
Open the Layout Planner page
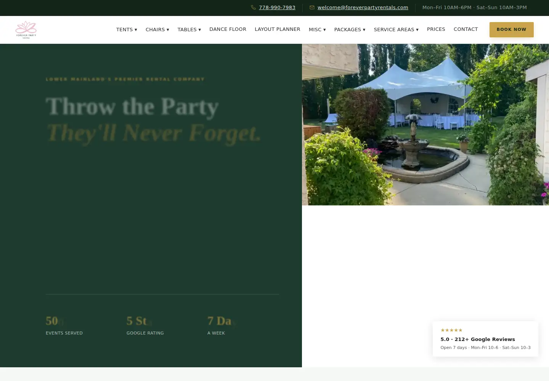(278, 29)
